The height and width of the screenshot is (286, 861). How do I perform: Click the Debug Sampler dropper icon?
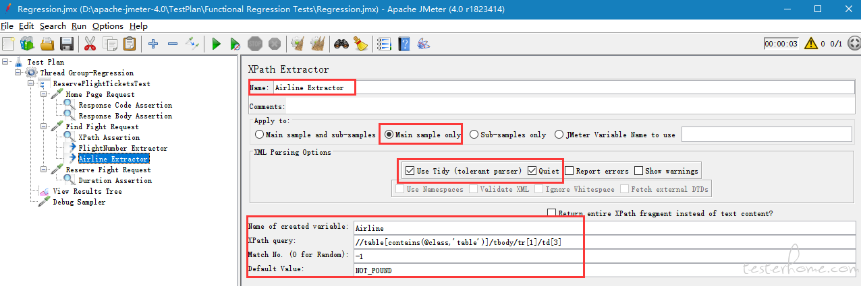point(45,202)
